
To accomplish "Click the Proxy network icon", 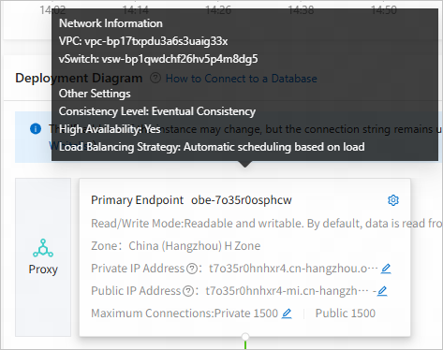I will coord(43,248).
